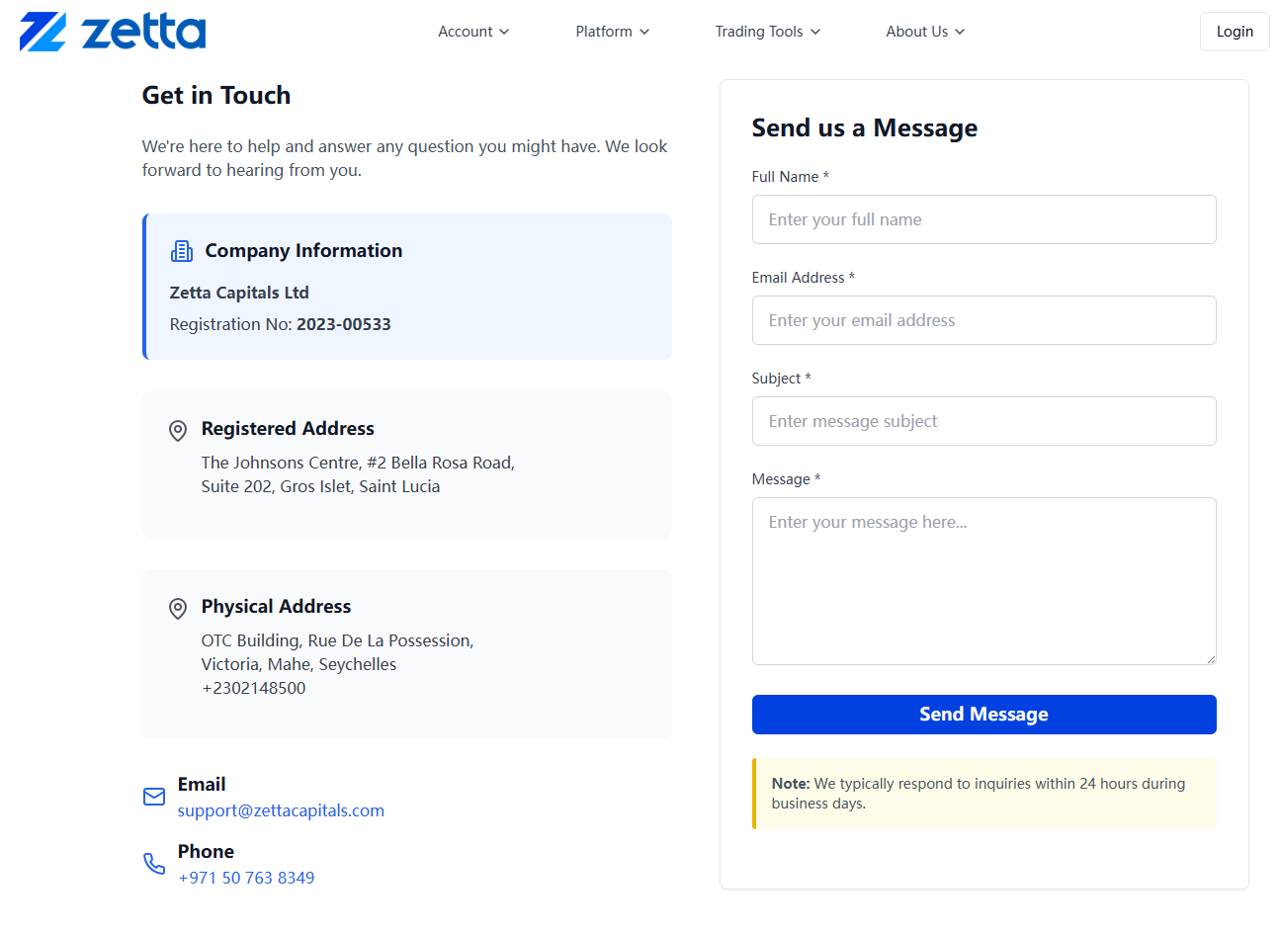This screenshot has width=1280, height=934.
Task: Click the Phone handset icon
Action: 154,864
